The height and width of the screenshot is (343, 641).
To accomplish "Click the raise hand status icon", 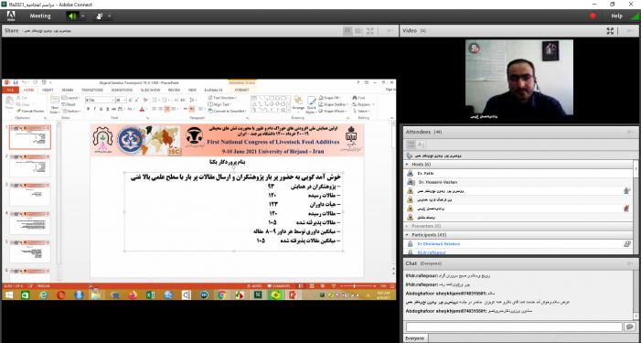I will 99,16.
